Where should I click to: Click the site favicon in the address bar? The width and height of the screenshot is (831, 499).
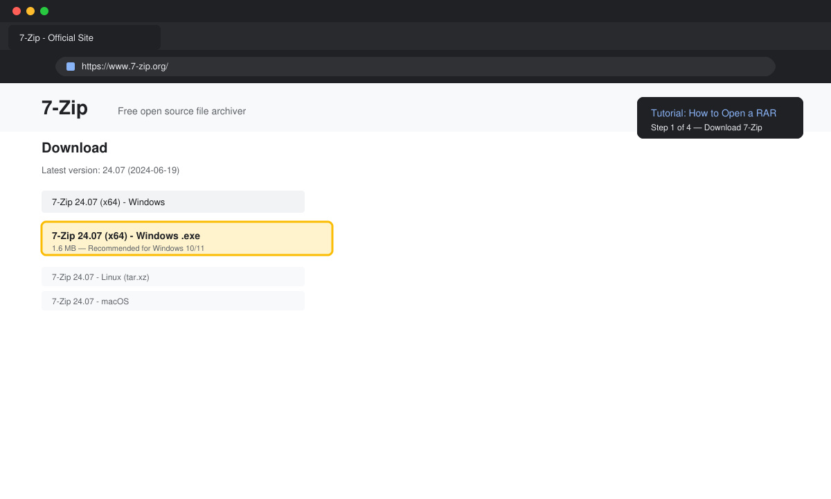coord(71,67)
